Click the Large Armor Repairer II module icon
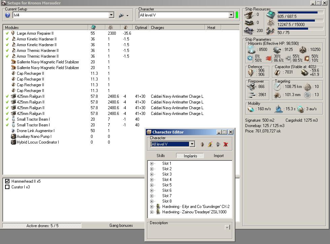The height and width of the screenshot is (244, 330). click(x=13, y=33)
